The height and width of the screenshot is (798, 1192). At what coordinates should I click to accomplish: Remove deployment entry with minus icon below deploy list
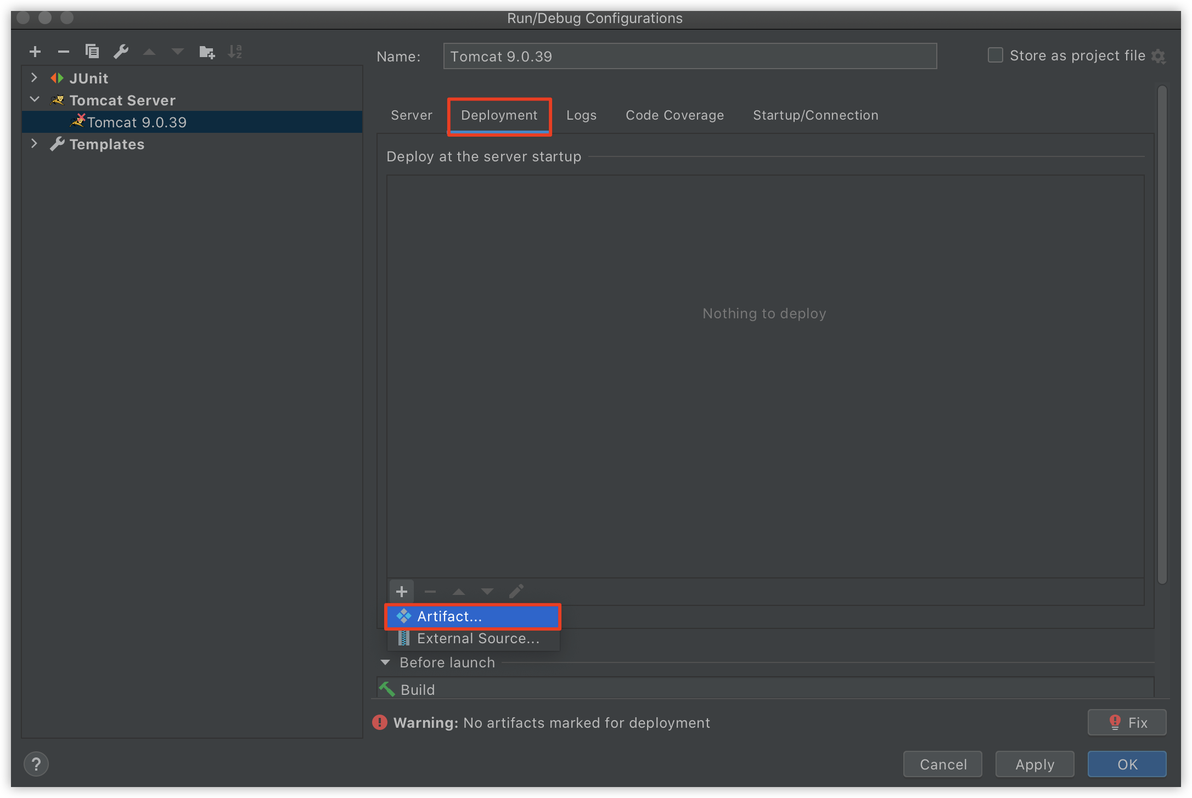pyautogui.click(x=430, y=591)
